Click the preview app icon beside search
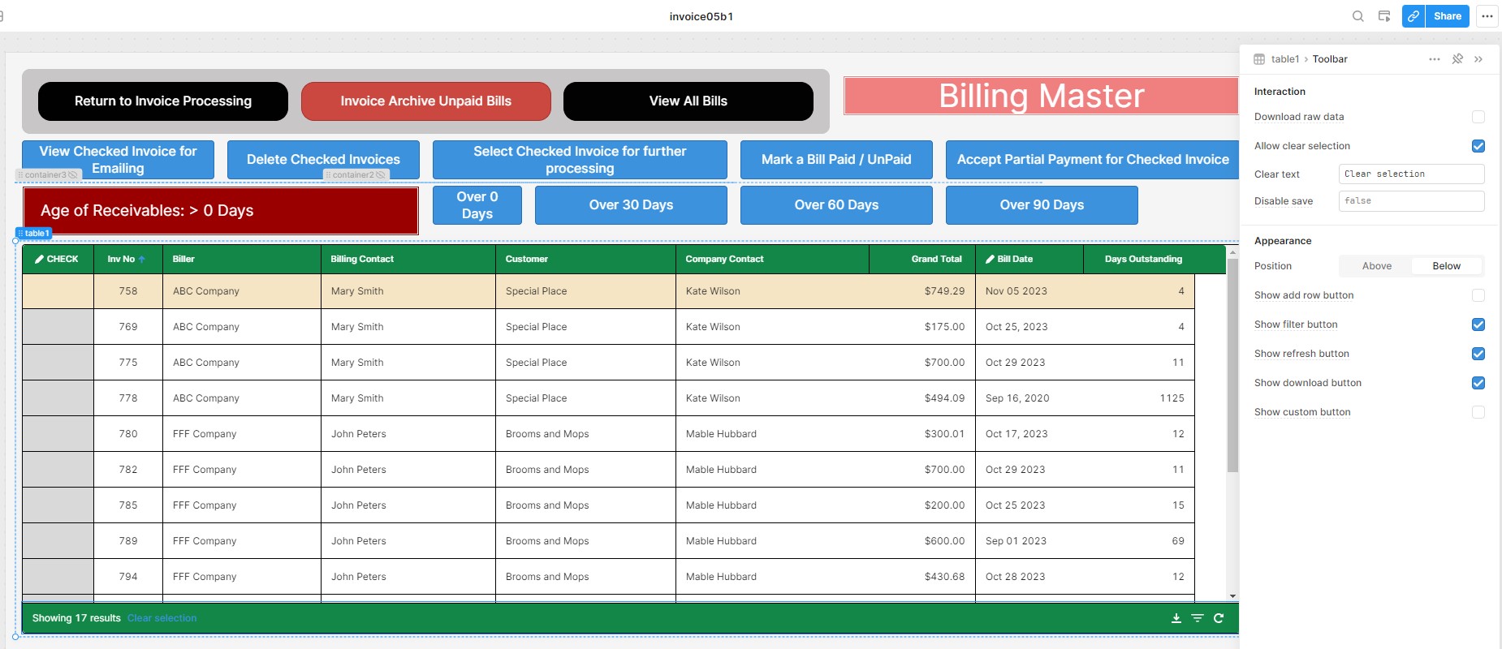Screen dimensions: 1502x649 click(1384, 16)
